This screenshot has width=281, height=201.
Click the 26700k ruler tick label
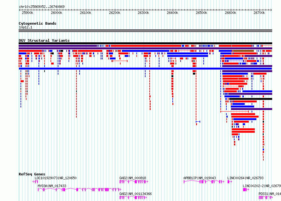click(x=259, y=13)
